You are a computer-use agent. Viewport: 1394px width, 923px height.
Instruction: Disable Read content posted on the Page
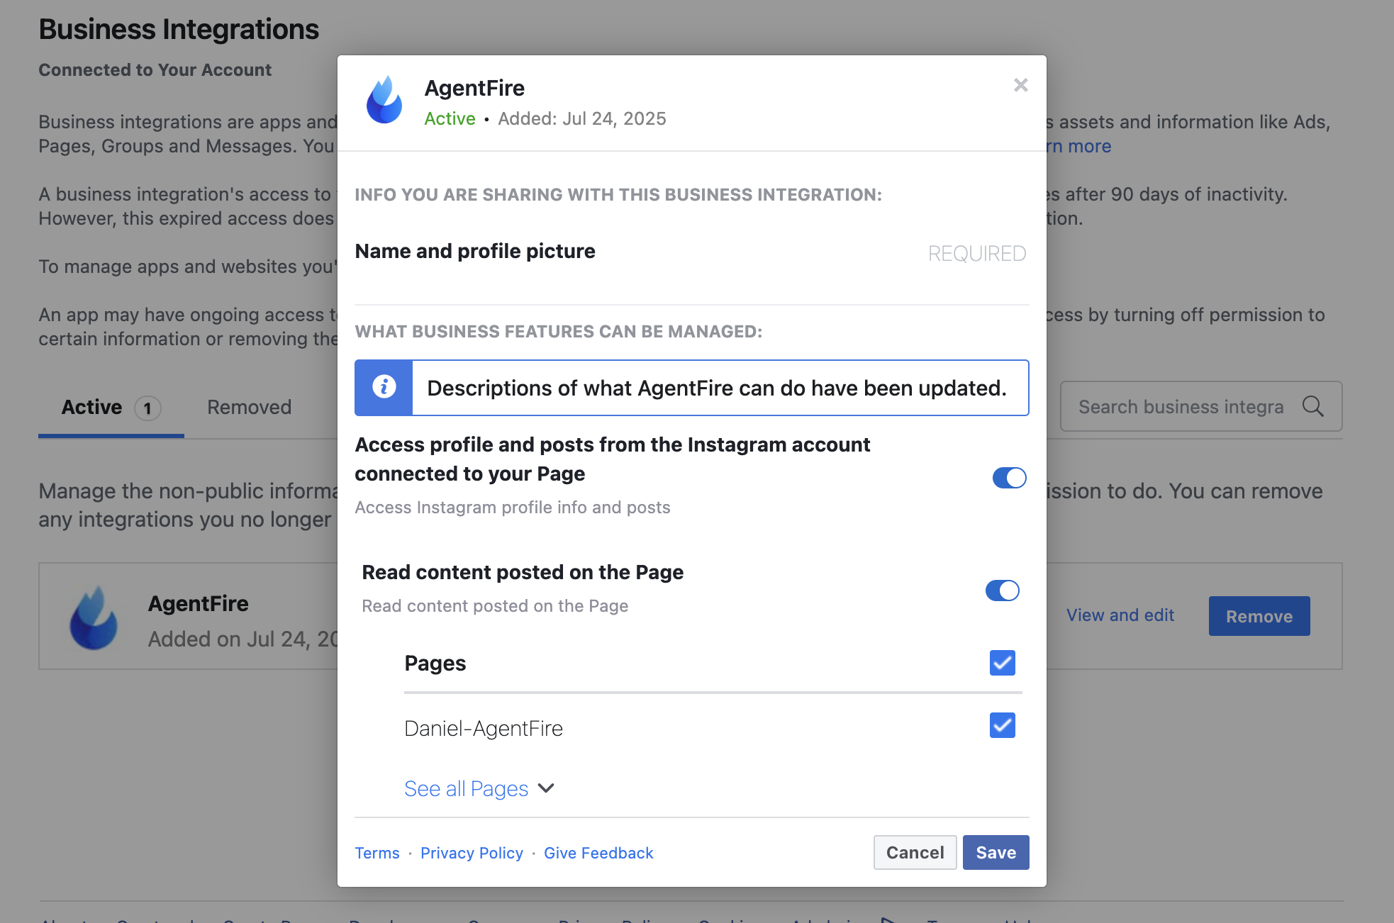(1002, 591)
